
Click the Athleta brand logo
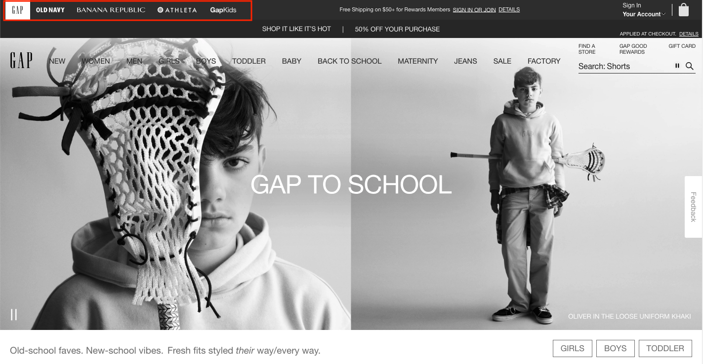(x=176, y=9)
